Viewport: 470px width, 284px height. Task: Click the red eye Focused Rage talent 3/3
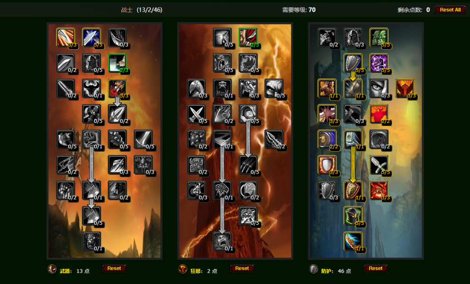tap(379, 190)
